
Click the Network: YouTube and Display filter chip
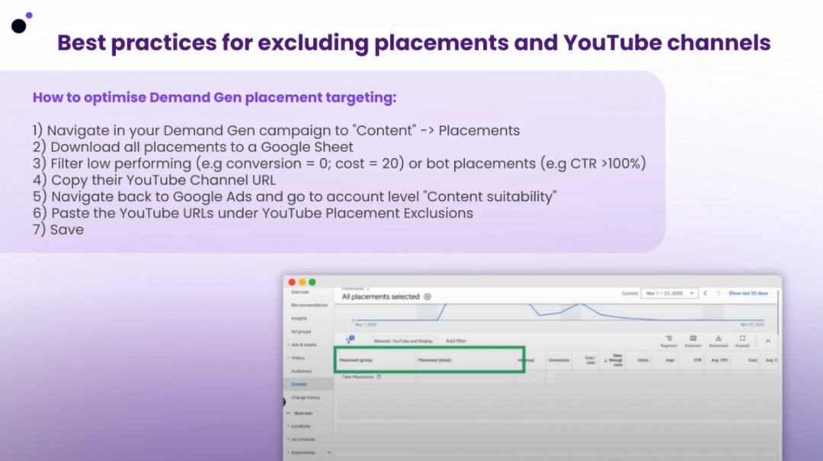coord(403,341)
